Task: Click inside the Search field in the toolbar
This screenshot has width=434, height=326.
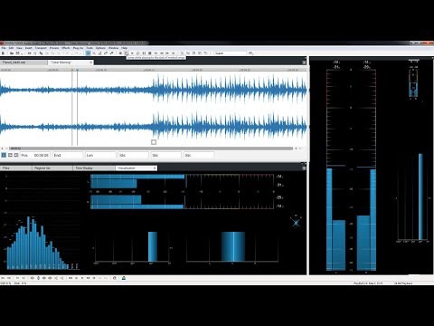Action: (231, 53)
